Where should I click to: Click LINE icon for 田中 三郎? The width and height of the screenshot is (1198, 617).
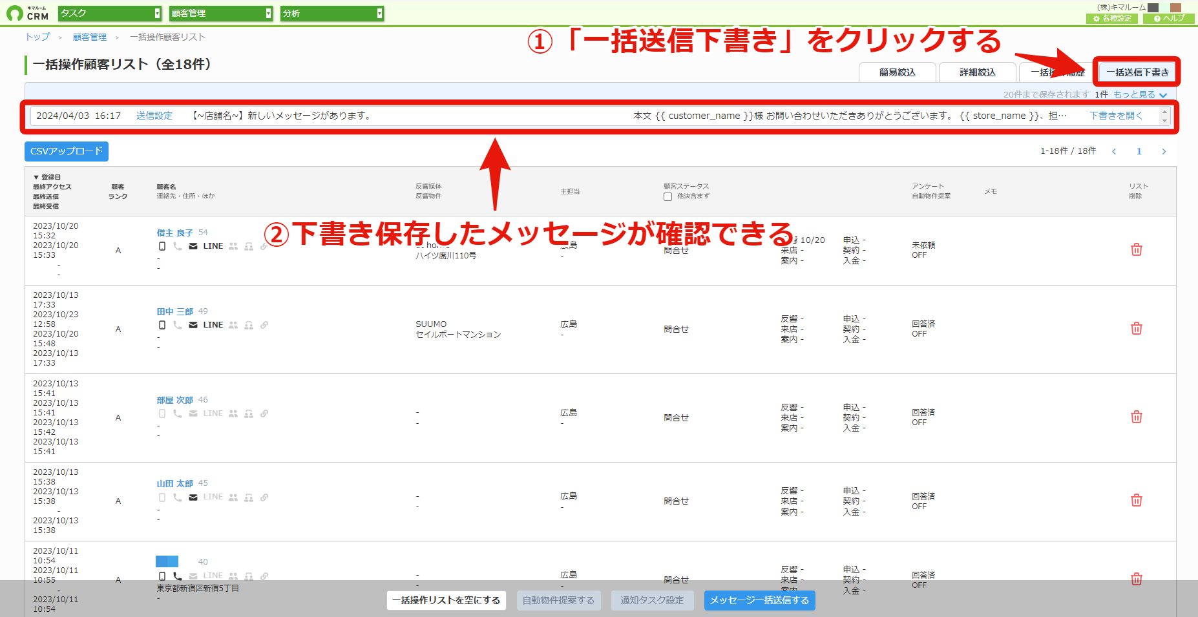tap(213, 325)
